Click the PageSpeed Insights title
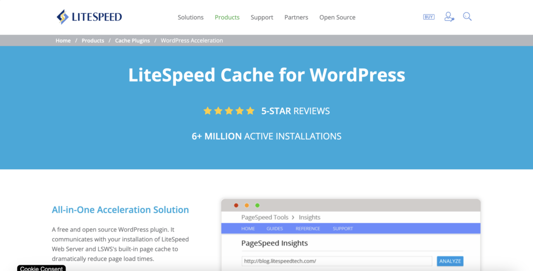533x271 pixels. pyautogui.click(x=274, y=243)
